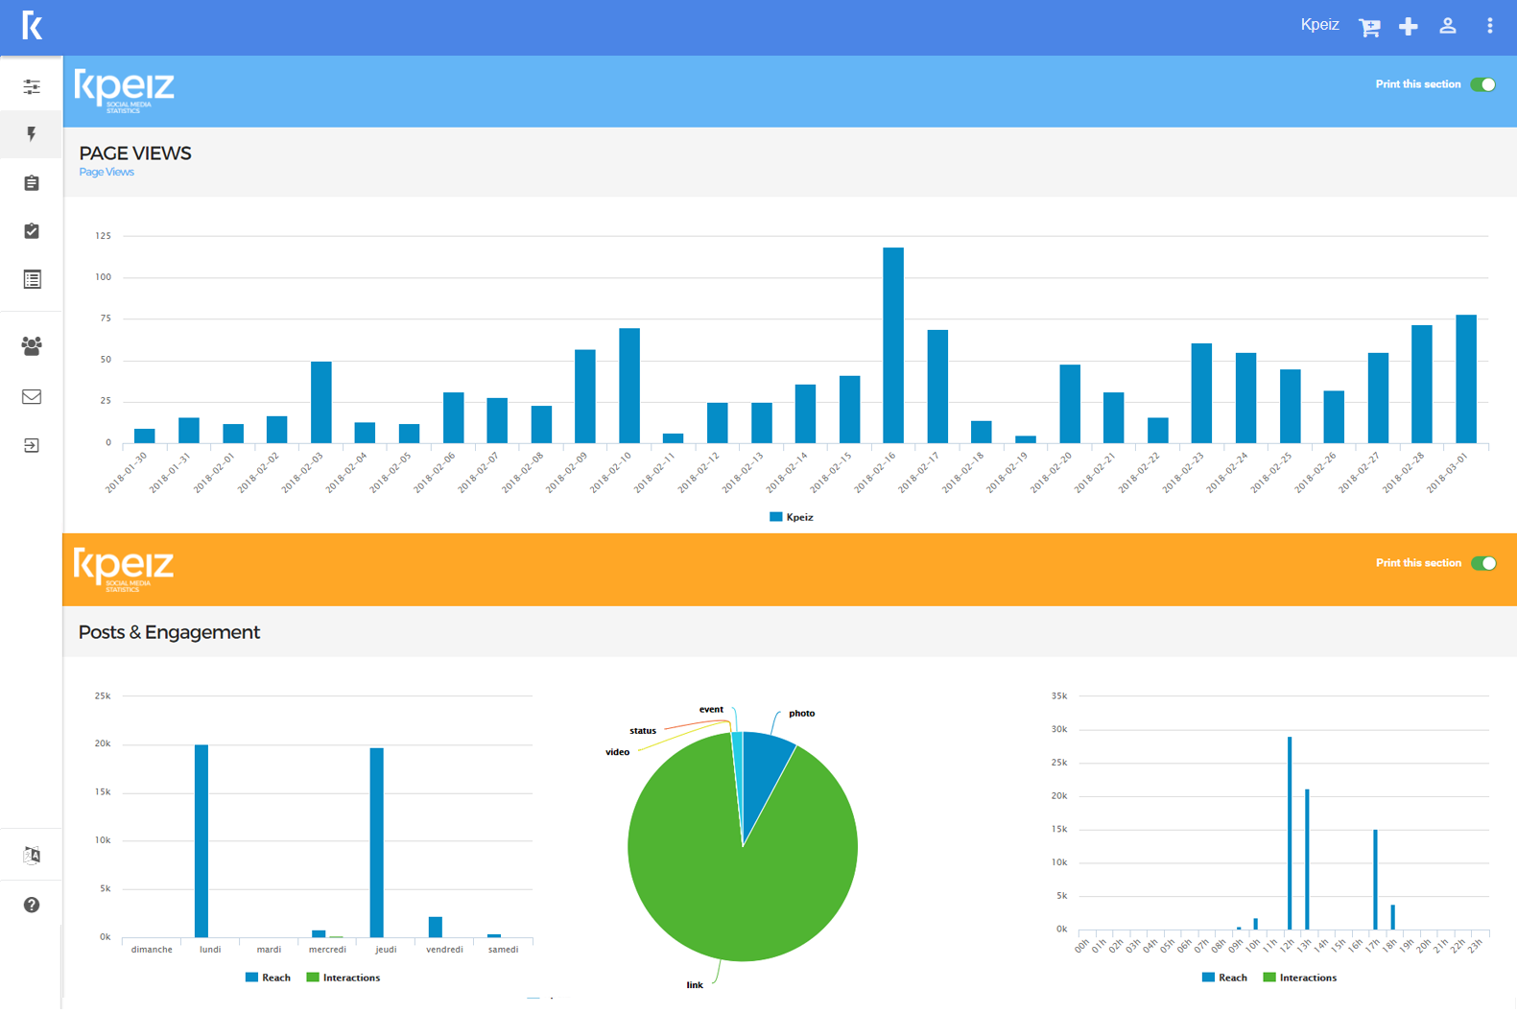Click the 13h reach bar in hourly chart

(1307, 860)
